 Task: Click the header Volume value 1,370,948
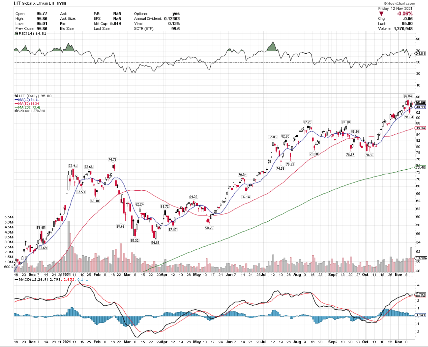point(403,28)
